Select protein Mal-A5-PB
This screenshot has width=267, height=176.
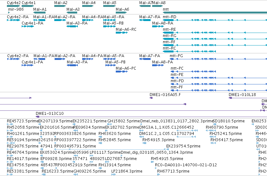coord(111,65)
